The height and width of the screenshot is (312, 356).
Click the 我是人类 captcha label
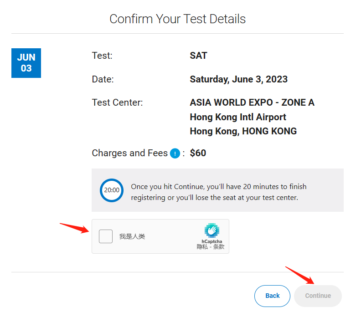point(132,236)
